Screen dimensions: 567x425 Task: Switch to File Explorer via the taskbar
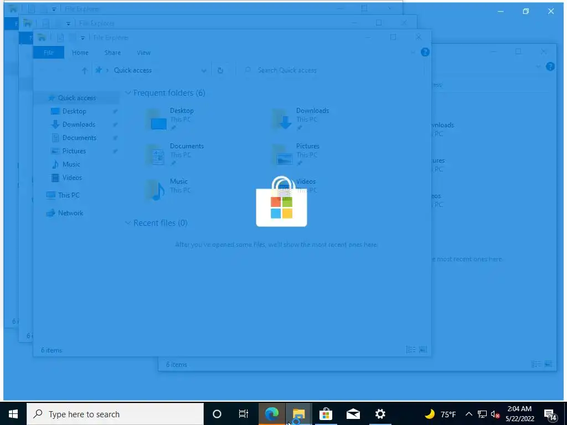[x=298, y=414]
